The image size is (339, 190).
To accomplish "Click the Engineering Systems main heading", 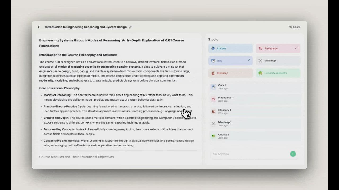I will click(x=112, y=43).
